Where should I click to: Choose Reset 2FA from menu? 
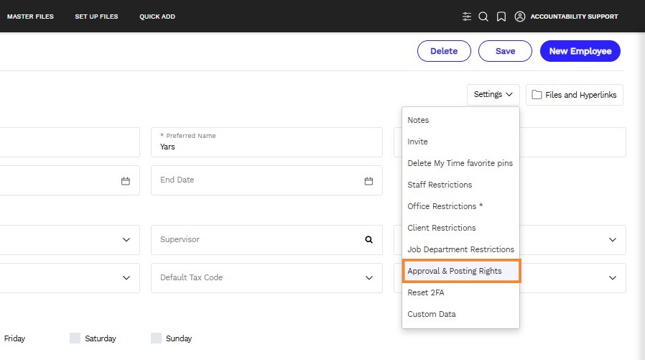(x=460, y=292)
